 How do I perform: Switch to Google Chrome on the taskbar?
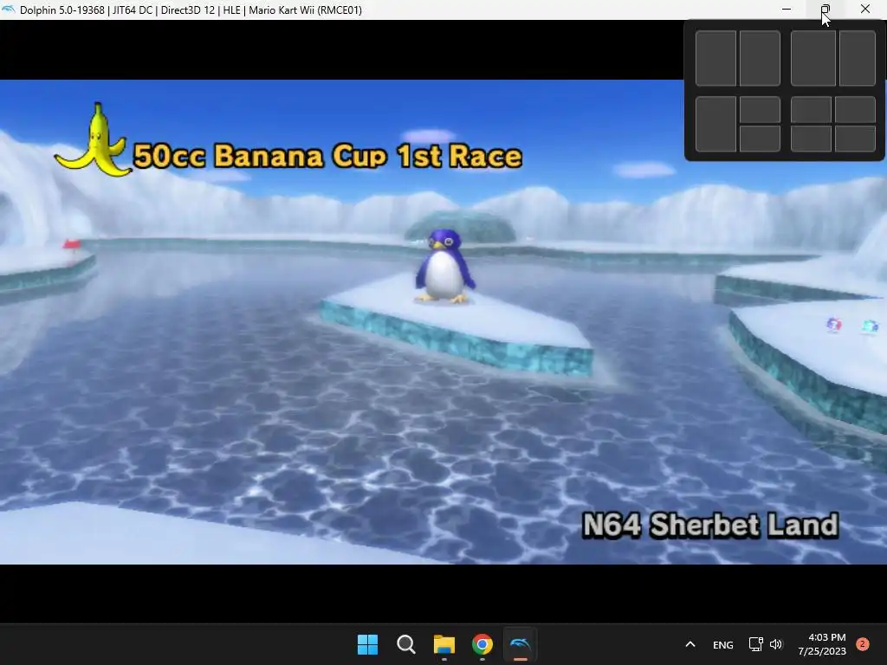pos(482,644)
